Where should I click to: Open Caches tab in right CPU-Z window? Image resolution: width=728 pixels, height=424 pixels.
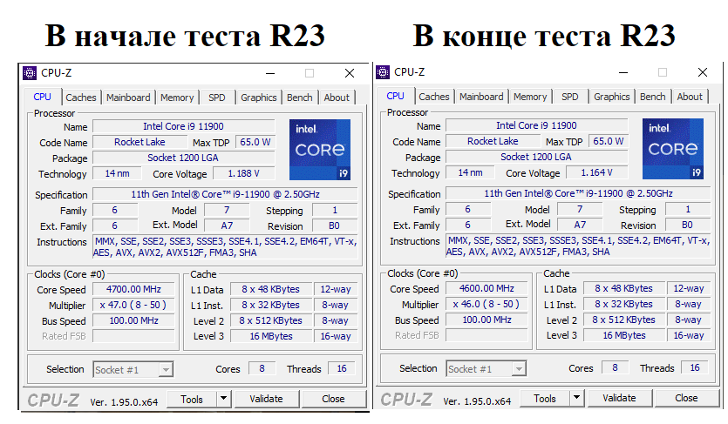[x=434, y=97]
